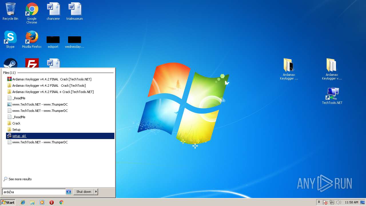Screen dimensions: 366x206
Task: Open the _ReadMe result directly above Crack
Action: tap(60, 117)
